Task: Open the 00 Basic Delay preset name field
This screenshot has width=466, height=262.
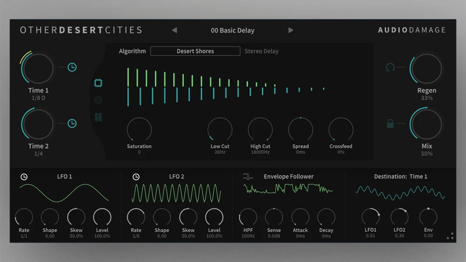Action: click(x=233, y=30)
